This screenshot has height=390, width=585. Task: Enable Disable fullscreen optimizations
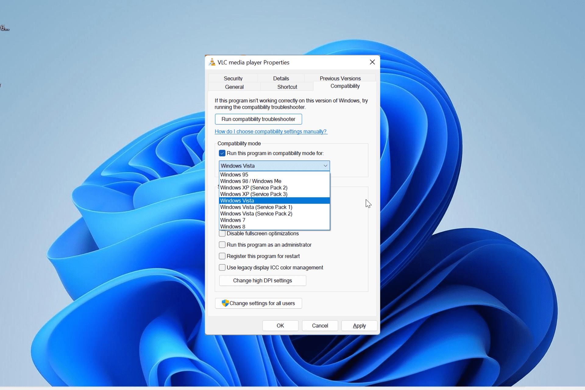click(x=222, y=233)
